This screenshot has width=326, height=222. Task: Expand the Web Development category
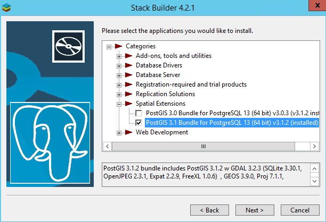[119, 133]
